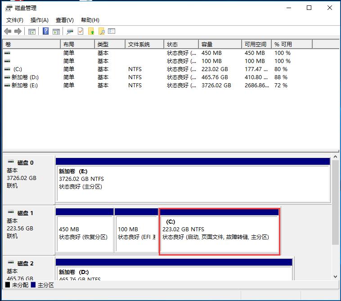Viewport: 341px width, 301px height.
Task: Minimize the 磁盘管理 window
Action: [x=288, y=8]
